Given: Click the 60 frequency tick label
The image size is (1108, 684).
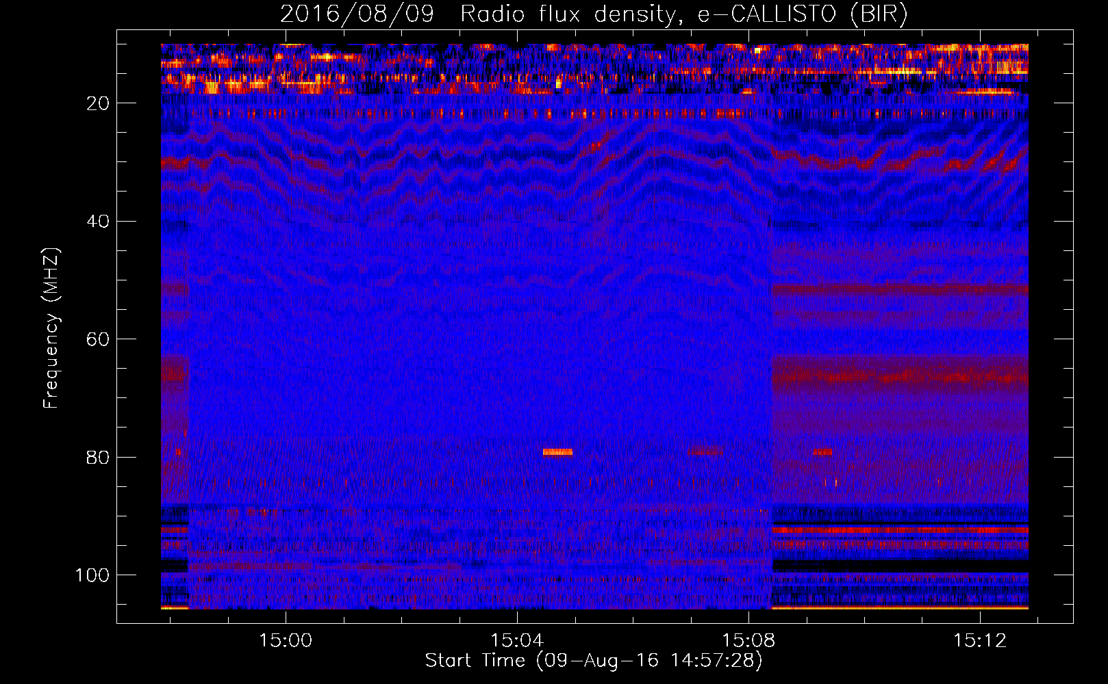Looking at the screenshot, I should click(x=98, y=339).
